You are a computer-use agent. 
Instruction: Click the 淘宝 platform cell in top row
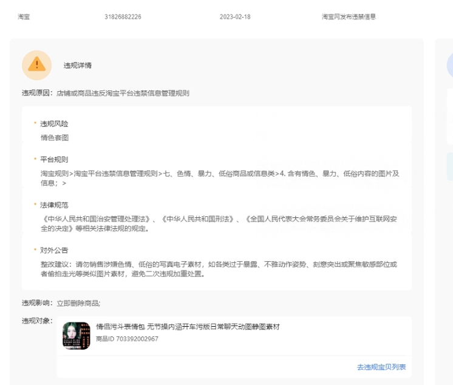click(x=24, y=16)
